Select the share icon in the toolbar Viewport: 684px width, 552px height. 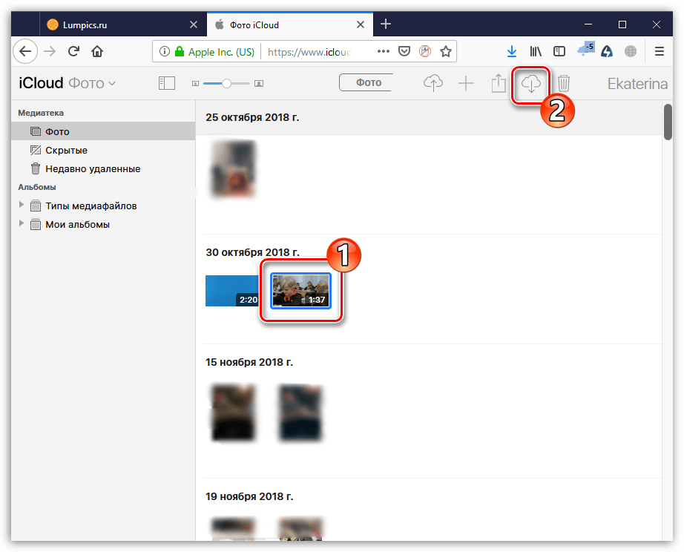click(498, 84)
